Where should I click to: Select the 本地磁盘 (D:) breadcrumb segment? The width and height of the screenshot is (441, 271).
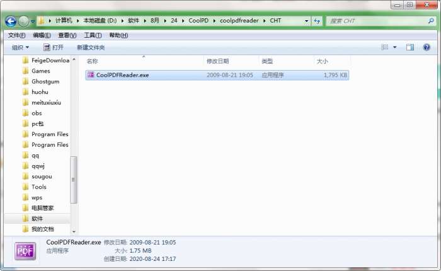point(100,21)
